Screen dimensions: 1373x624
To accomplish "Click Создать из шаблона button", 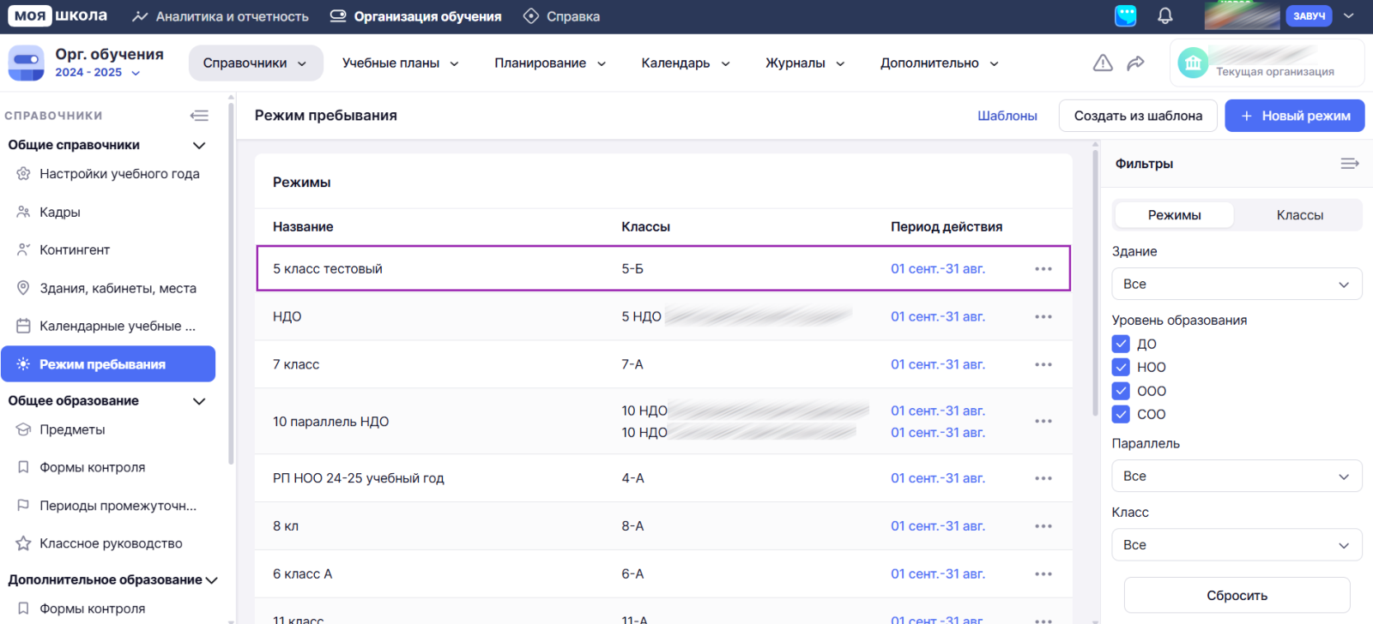I will 1138,116.
